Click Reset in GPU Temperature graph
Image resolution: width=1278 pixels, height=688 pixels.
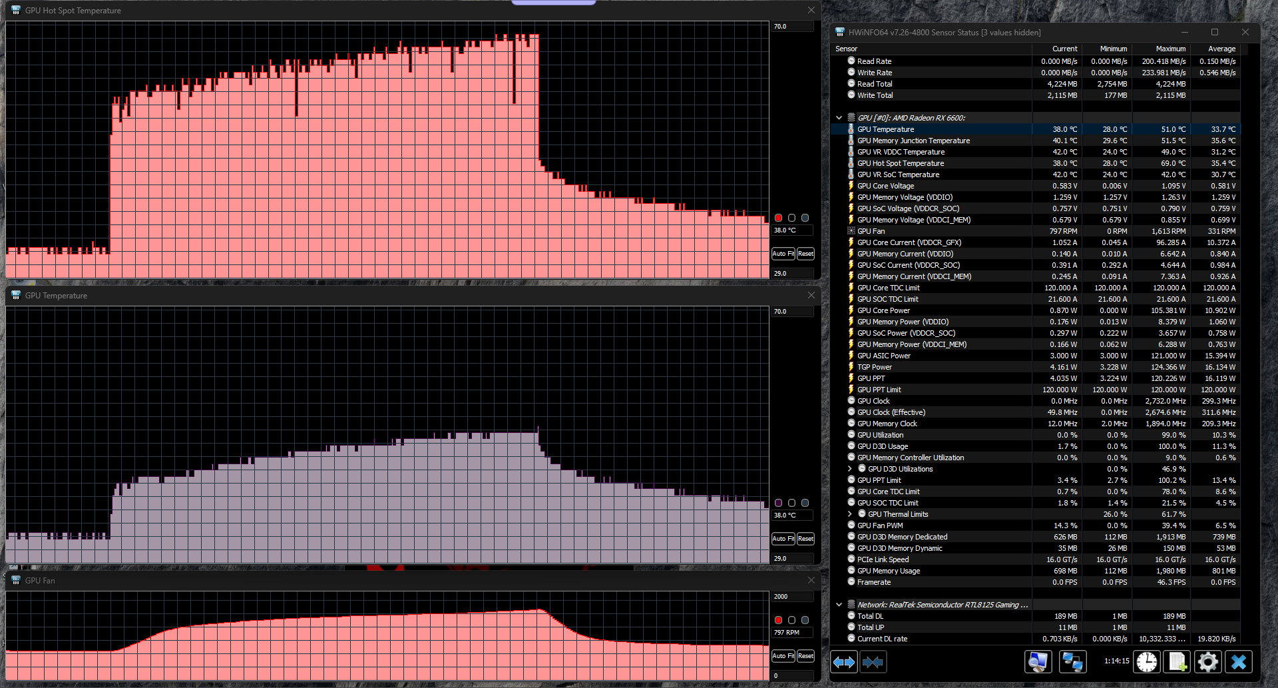coord(805,539)
